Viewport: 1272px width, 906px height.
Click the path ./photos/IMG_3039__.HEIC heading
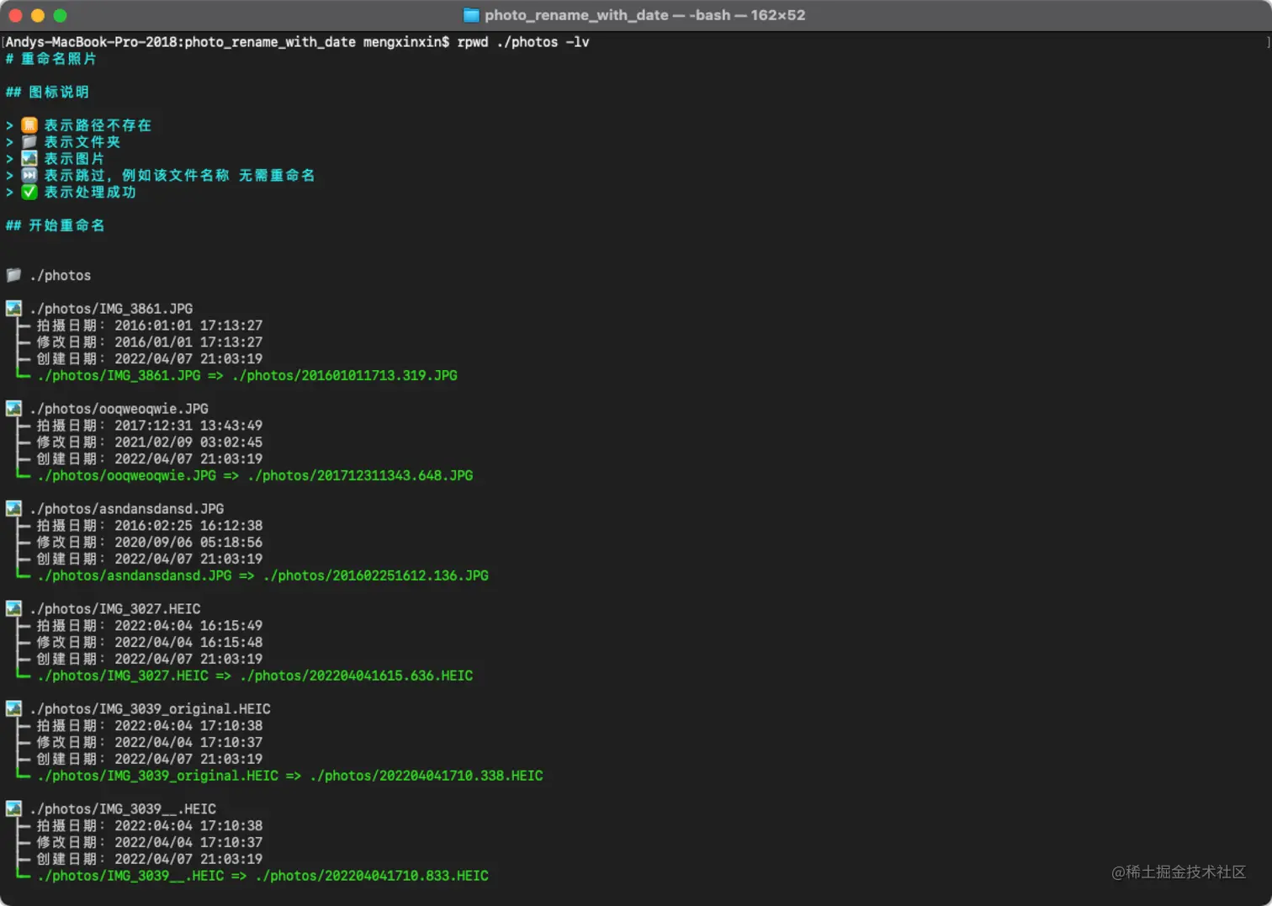[x=123, y=809]
